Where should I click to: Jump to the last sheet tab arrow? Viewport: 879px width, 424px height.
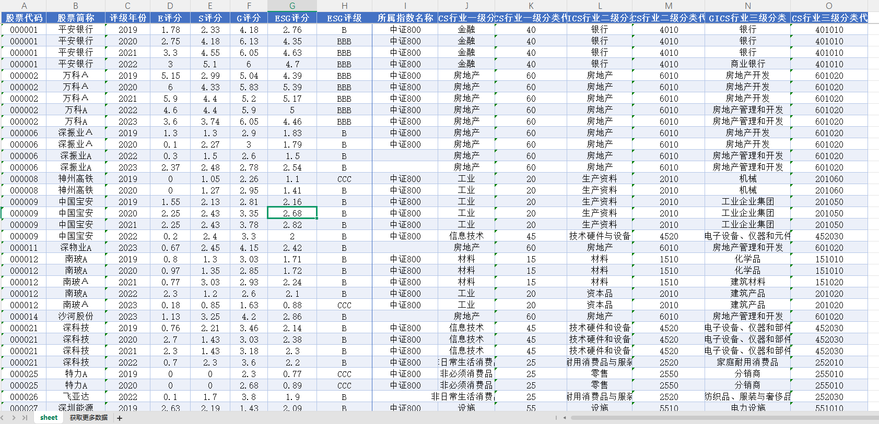24,418
